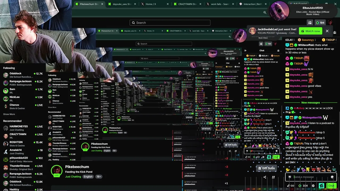Open RampageJackson channel in Following list
Screen dimensions: 340x191
[23, 83]
